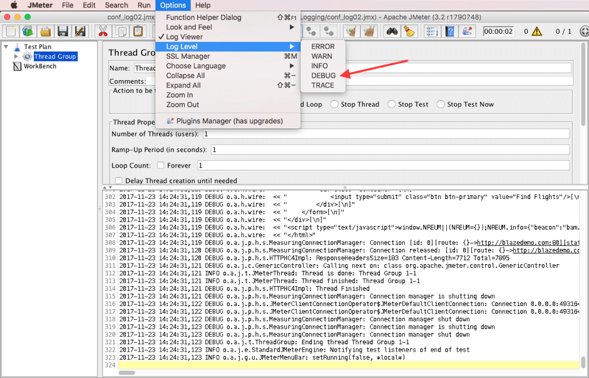589x378 pixels.
Task: Expand the Thread Group tree arrow
Action: pyautogui.click(x=16, y=56)
